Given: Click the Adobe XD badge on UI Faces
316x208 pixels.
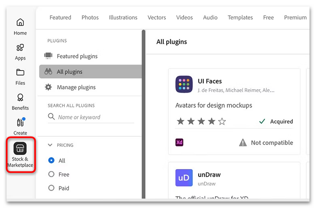Looking at the screenshot, I should tap(179, 142).
